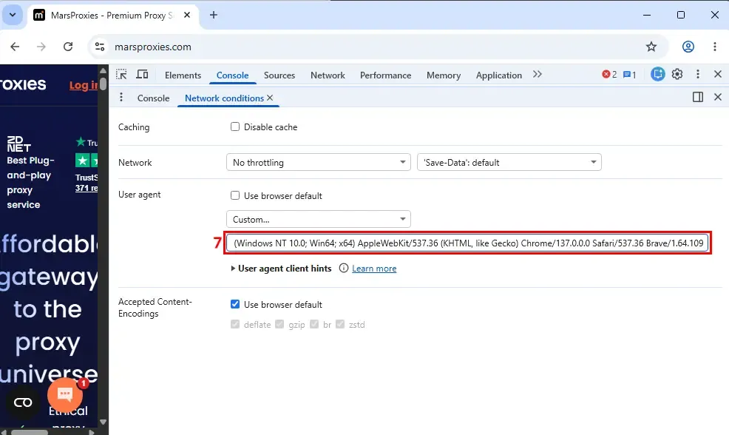Check User agent Use browser default
729x435 pixels.
coord(235,195)
